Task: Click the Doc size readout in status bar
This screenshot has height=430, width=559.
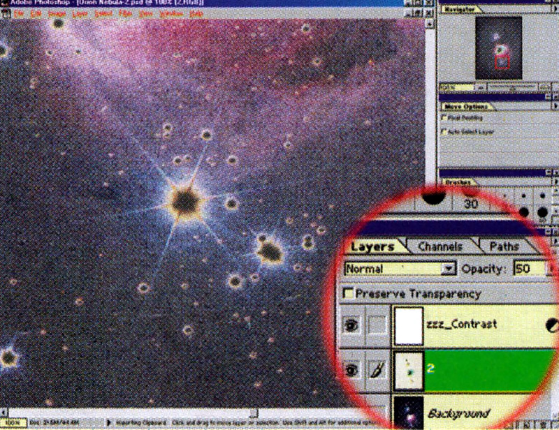Action: pyautogui.click(x=54, y=423)
